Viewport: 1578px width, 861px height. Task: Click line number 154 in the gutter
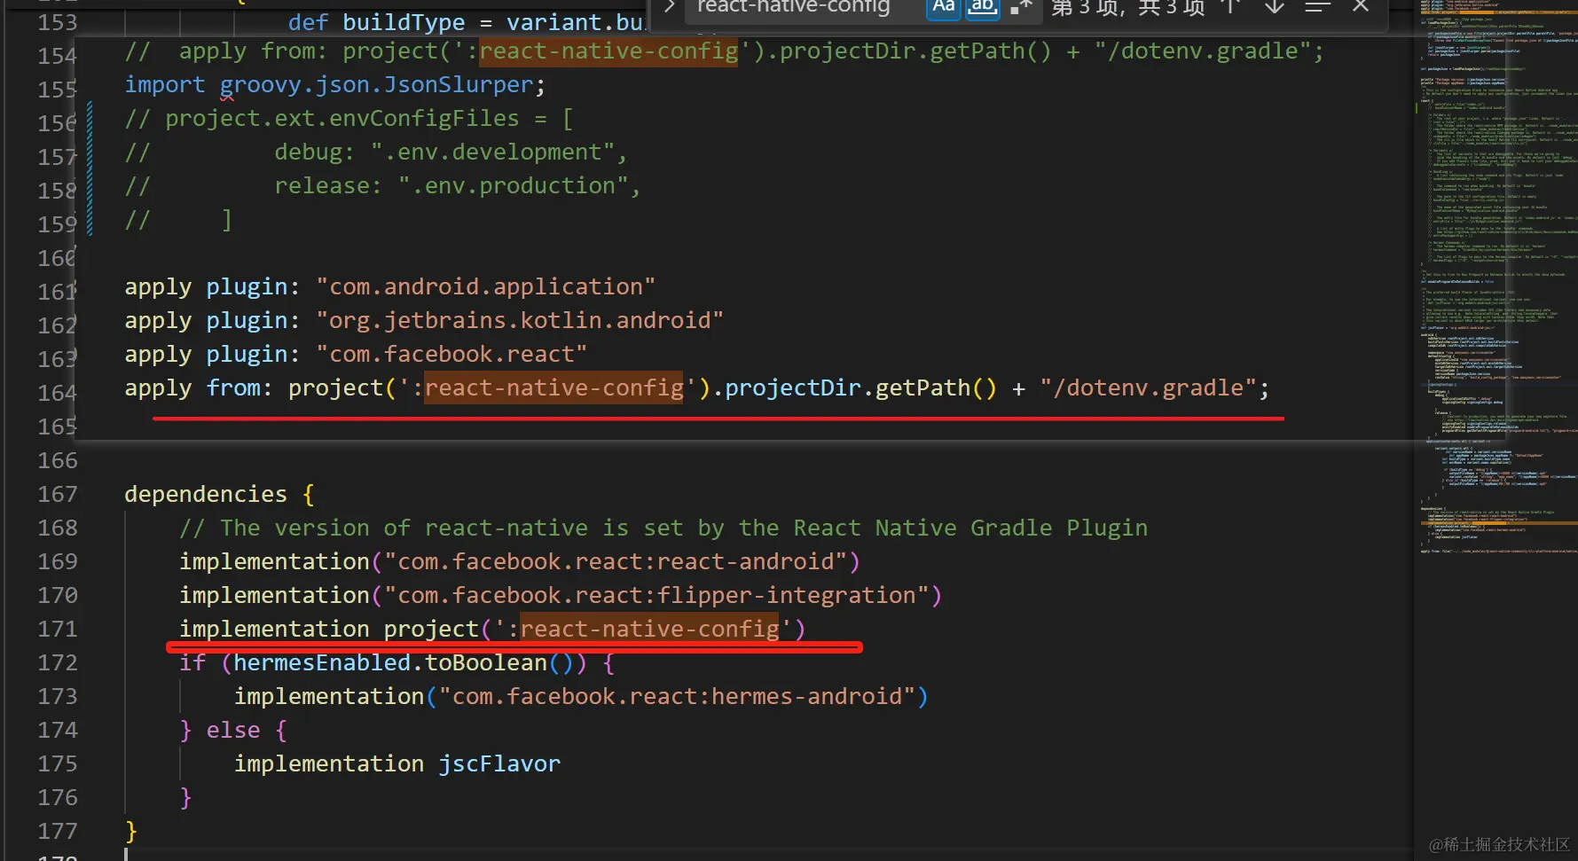(x=58, y=56)
